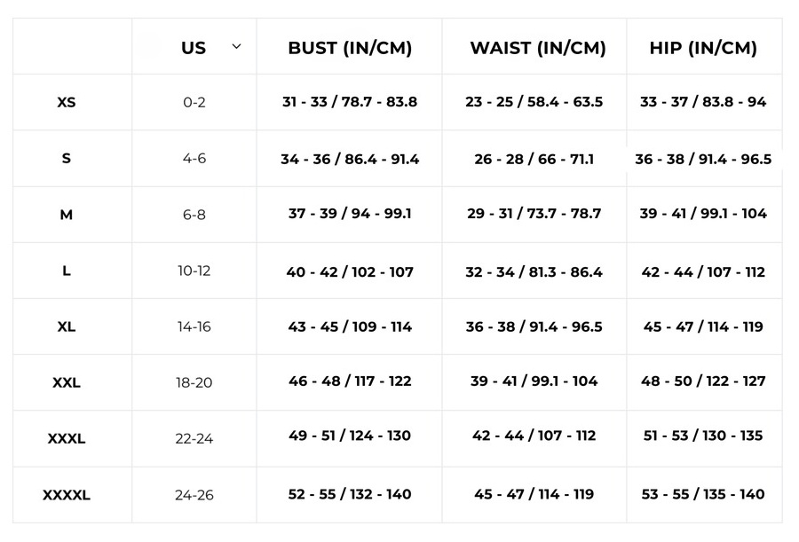This screenshot has height=542, width=799.
Task: Click the M size row label
Action: coord(67,215)
